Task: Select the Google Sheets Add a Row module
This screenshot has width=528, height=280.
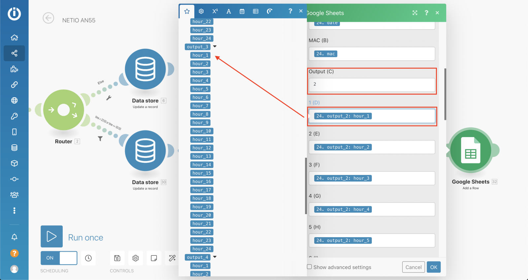Action: coord(471,150)
